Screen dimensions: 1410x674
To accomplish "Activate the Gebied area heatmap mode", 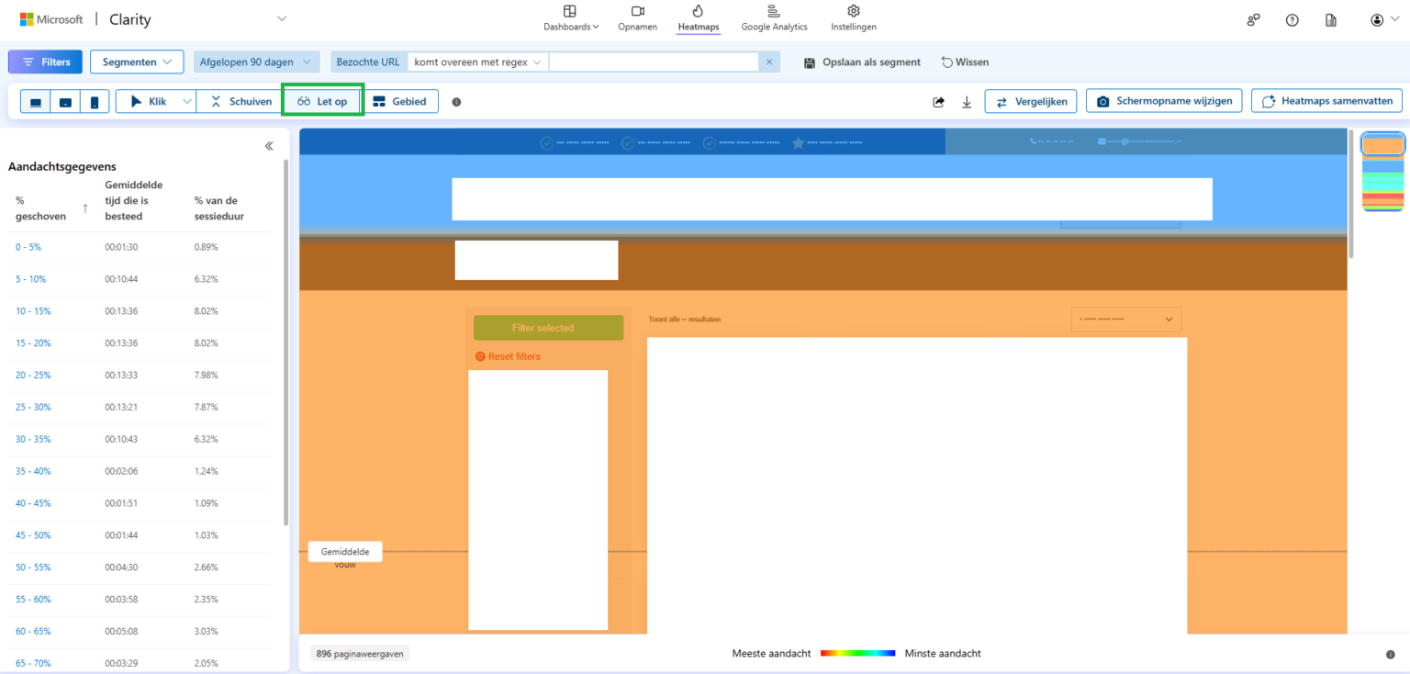I will pyautogui.click(x=401, y=101).
